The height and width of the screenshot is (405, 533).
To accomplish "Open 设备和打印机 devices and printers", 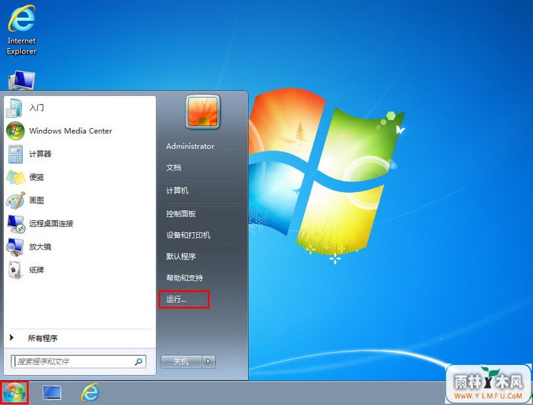I will click(x=188, y=235).
